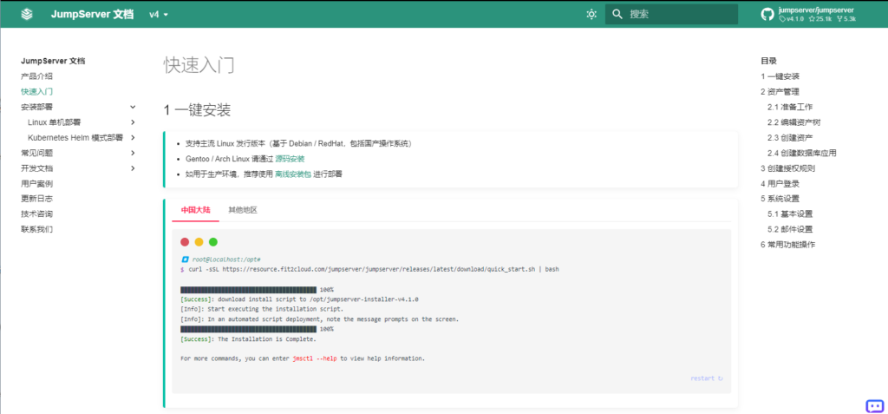Image resolution: width=888 pixels, height=414 pixels.
Task: Toggle the light/dark theme icon
Action: (591, 15)
